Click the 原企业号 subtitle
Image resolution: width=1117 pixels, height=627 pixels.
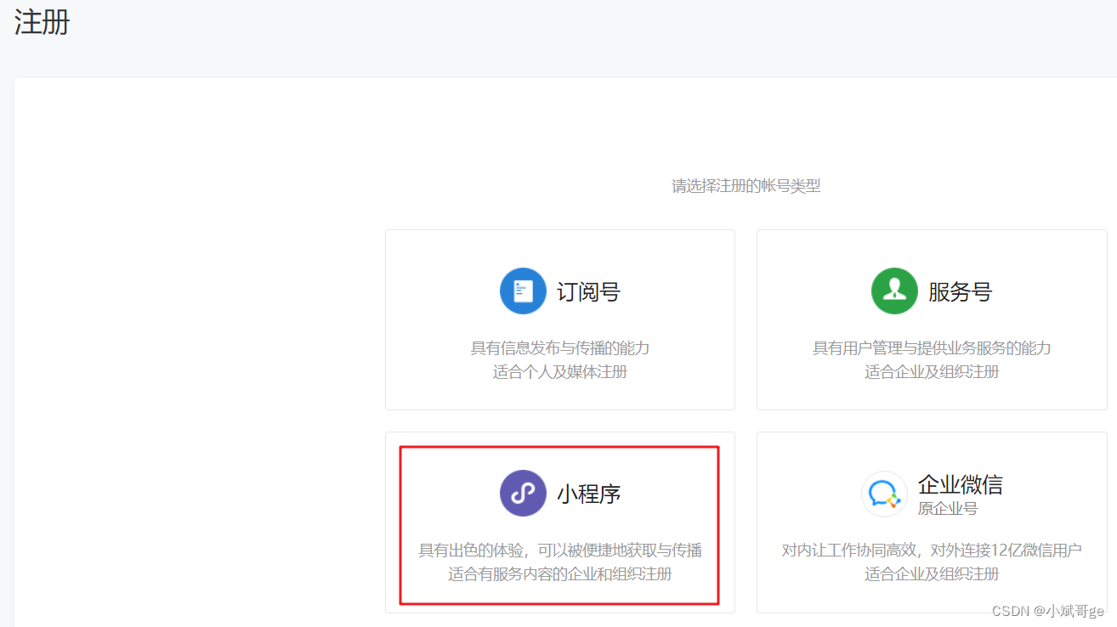coord(948,509)
